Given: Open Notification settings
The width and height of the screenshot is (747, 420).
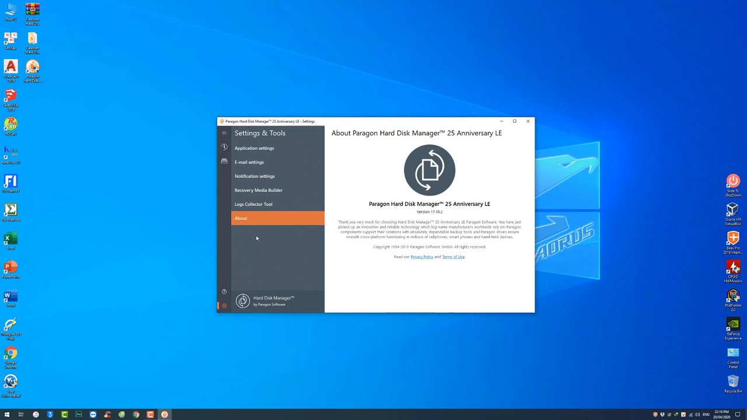Looking at the screenshot, I should [278, 176].
